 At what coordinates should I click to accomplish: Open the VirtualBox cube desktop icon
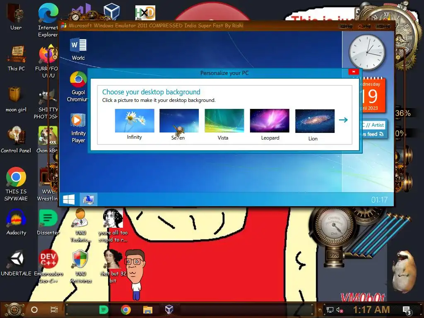pos(111,11)
